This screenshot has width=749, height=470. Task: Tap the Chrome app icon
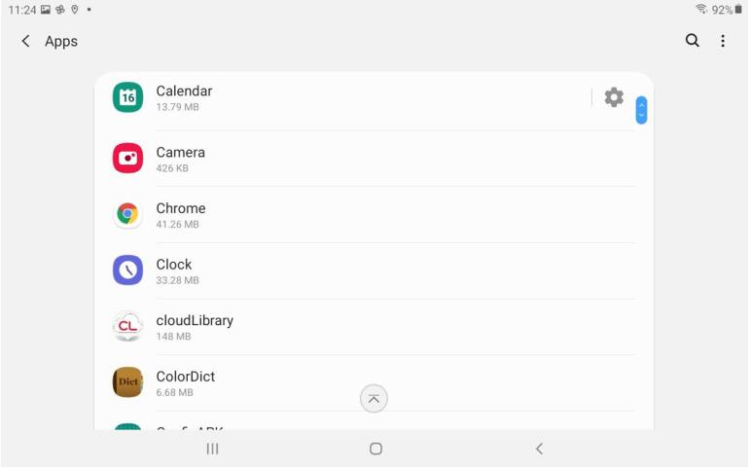point(127,214)
